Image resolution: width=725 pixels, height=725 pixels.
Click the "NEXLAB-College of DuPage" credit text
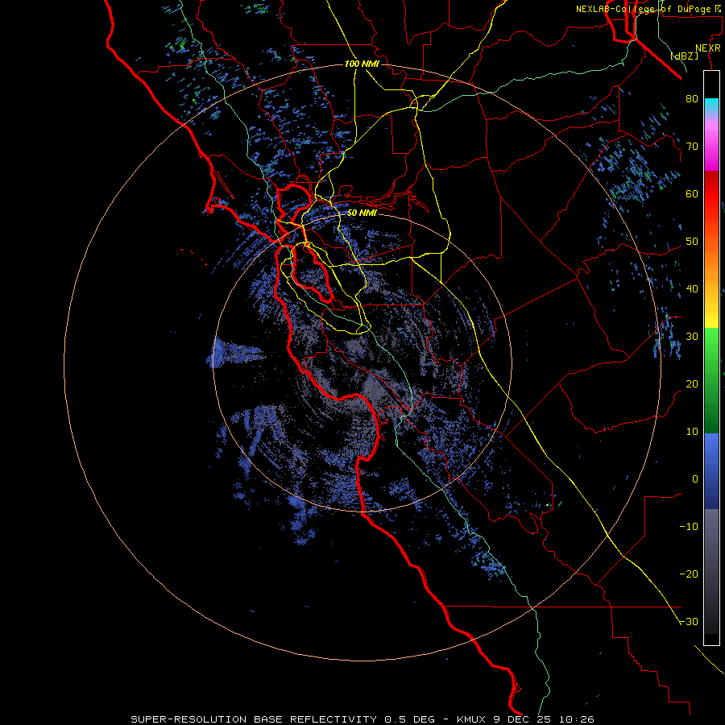coord(643,9)
